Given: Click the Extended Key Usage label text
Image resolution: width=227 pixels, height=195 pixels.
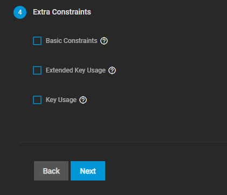Looking at the screenshot, I should (75, 70).
